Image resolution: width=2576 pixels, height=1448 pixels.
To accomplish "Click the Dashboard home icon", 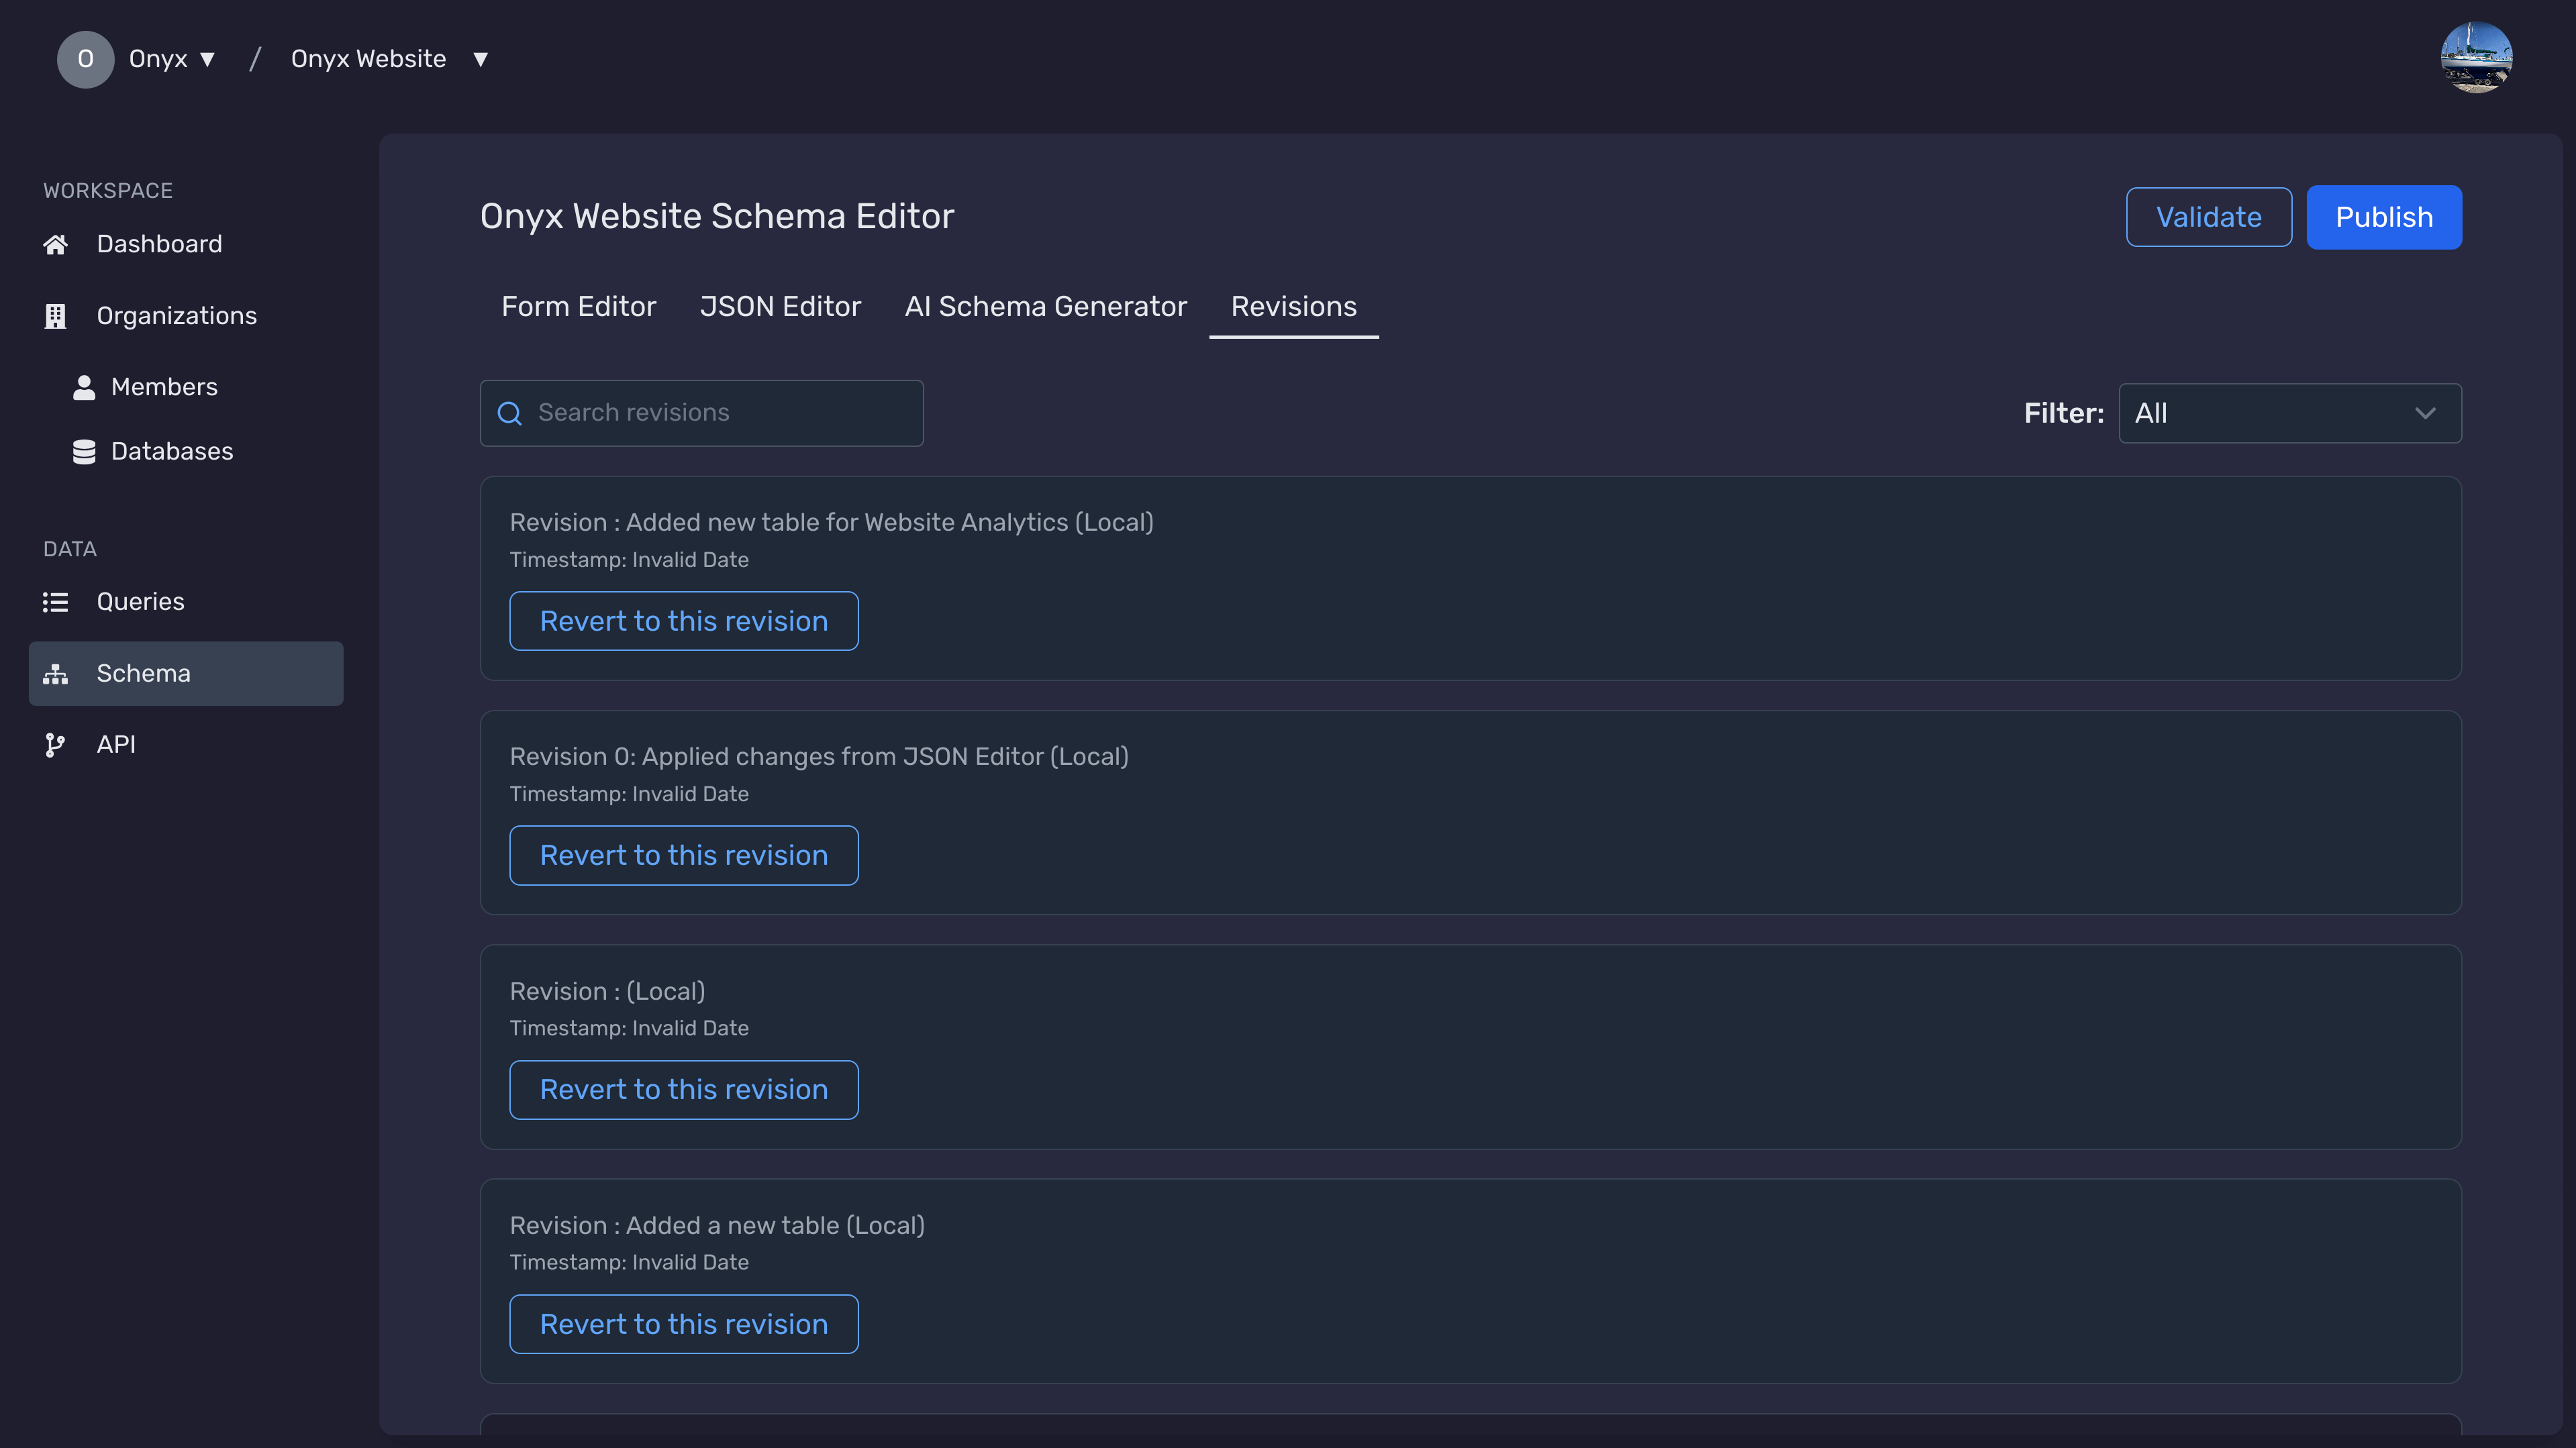I will (x=56, y=244).
